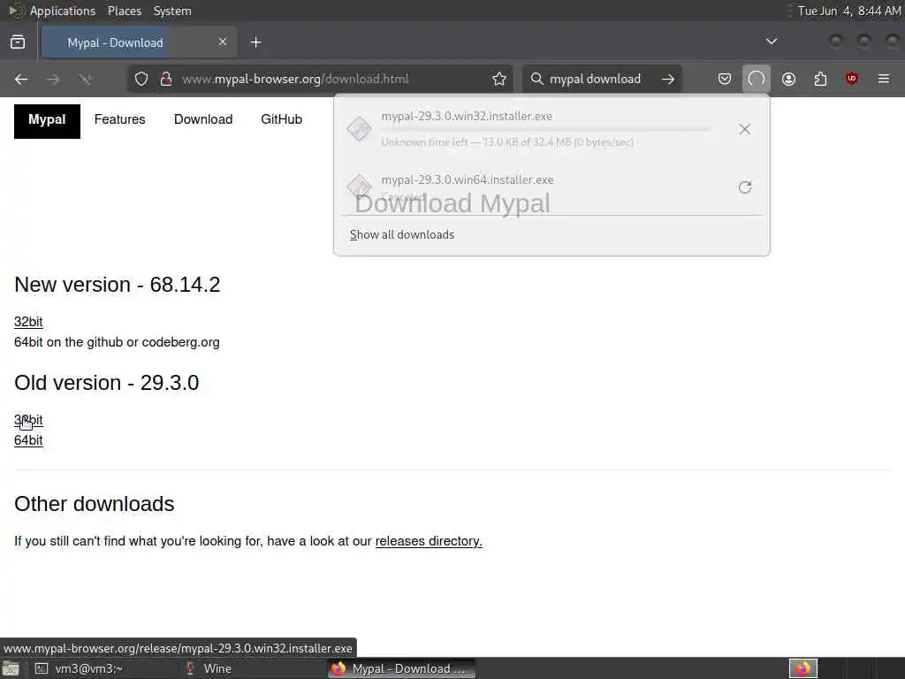This screenshot has width=905, height=679.
Task: Open the Download nav link
Action: [x=203, y=119]
